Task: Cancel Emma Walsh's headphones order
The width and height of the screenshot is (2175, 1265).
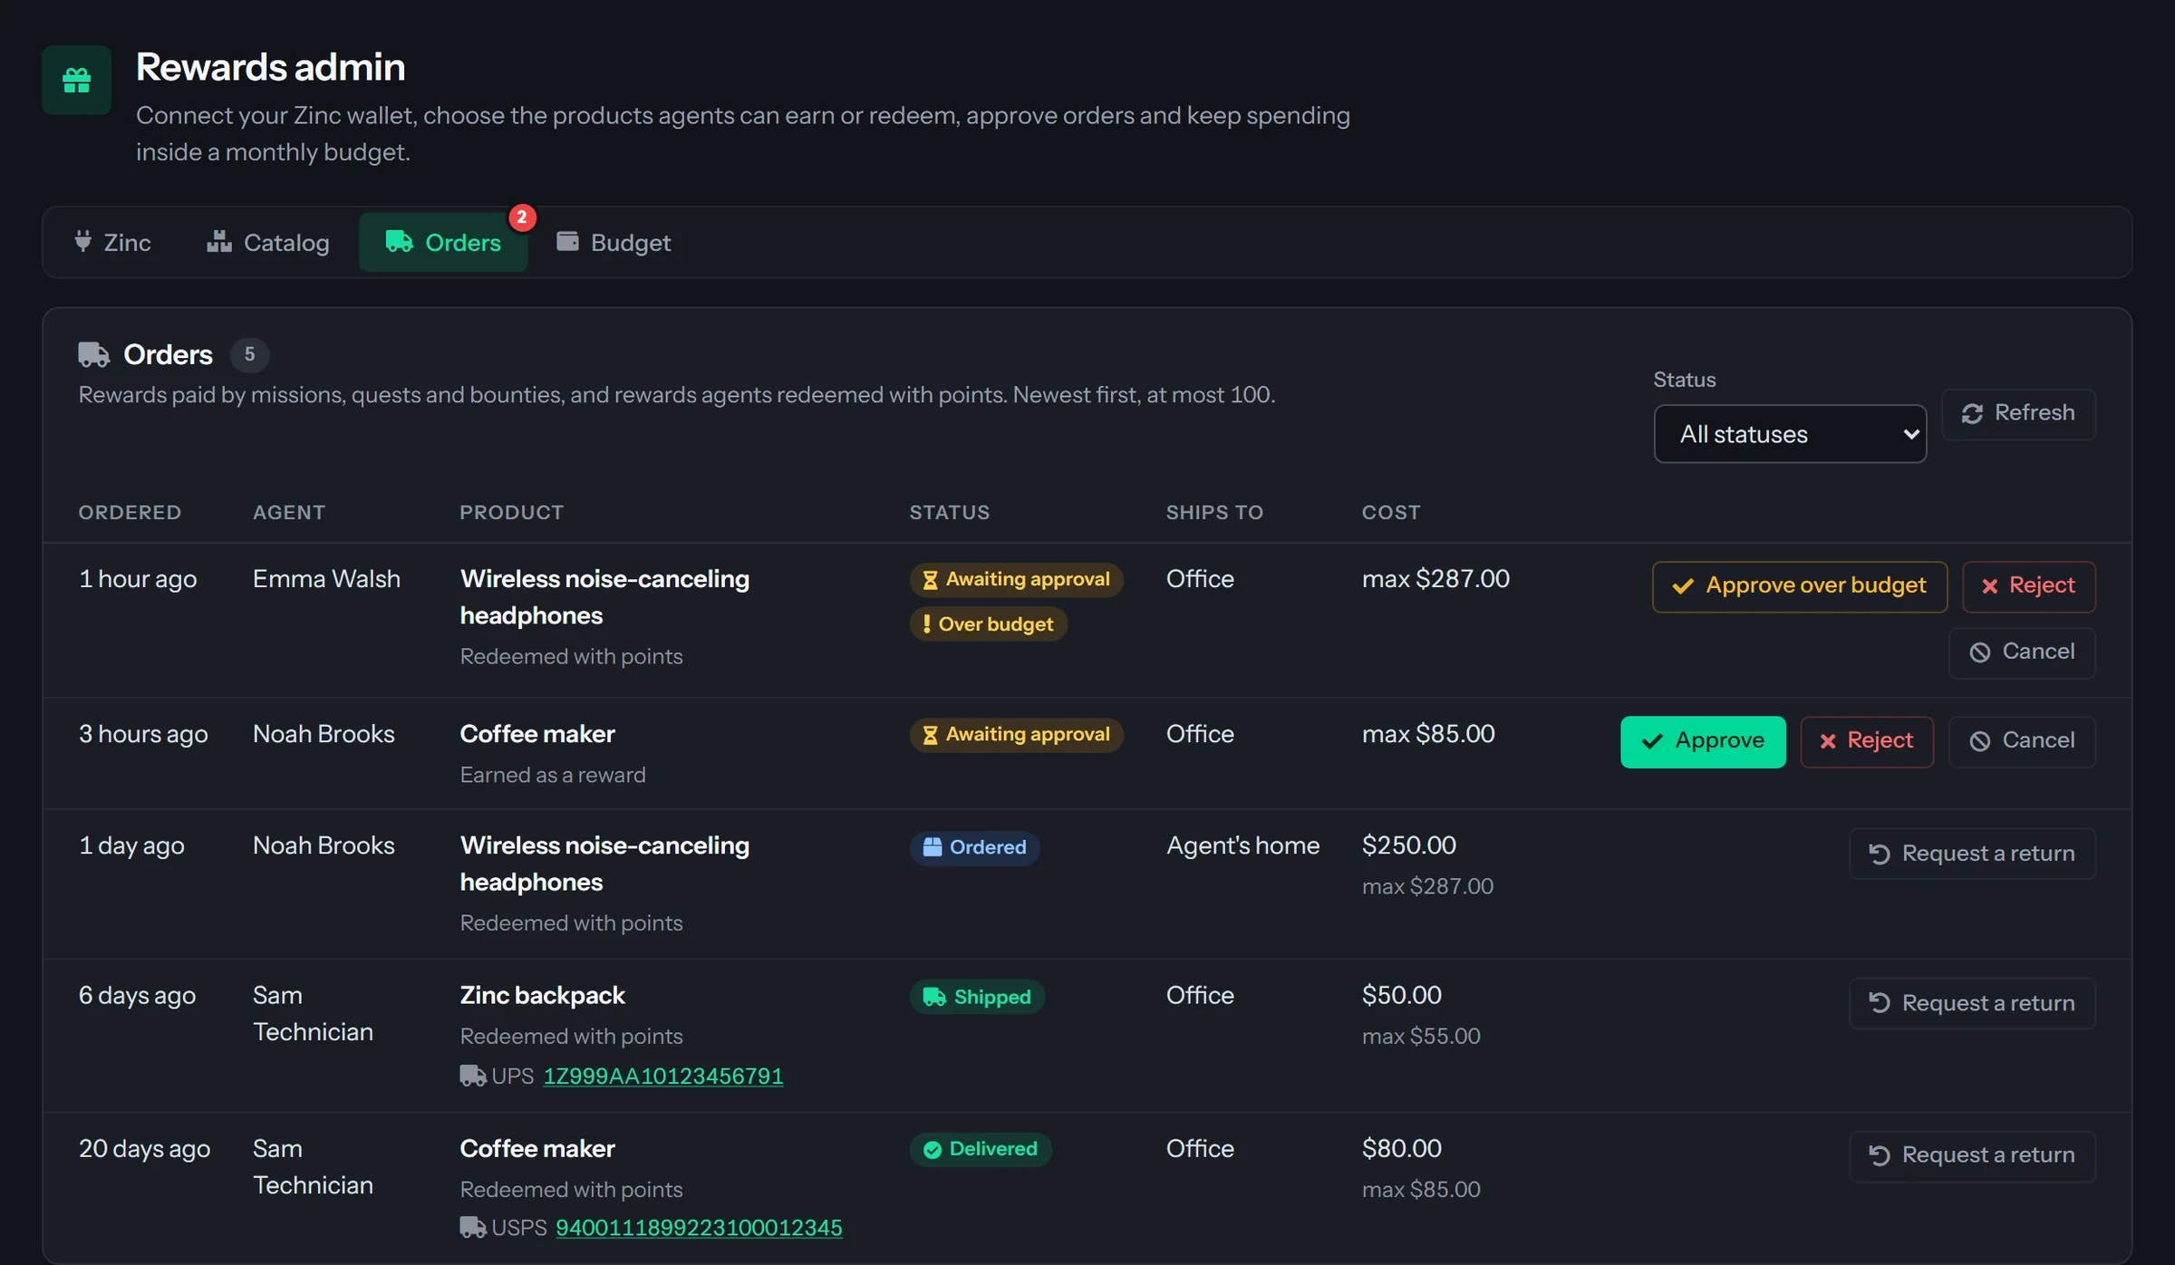Action: click(2022, 652)
